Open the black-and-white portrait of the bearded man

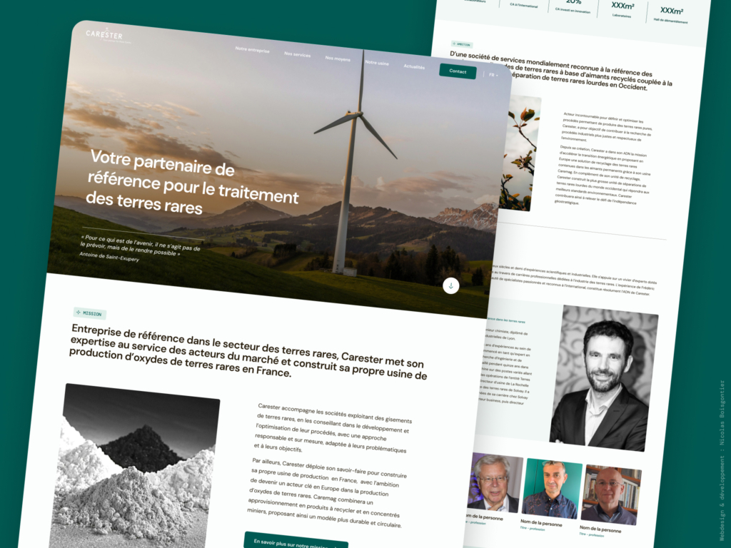pyautogui.click(x=604, y=378)
